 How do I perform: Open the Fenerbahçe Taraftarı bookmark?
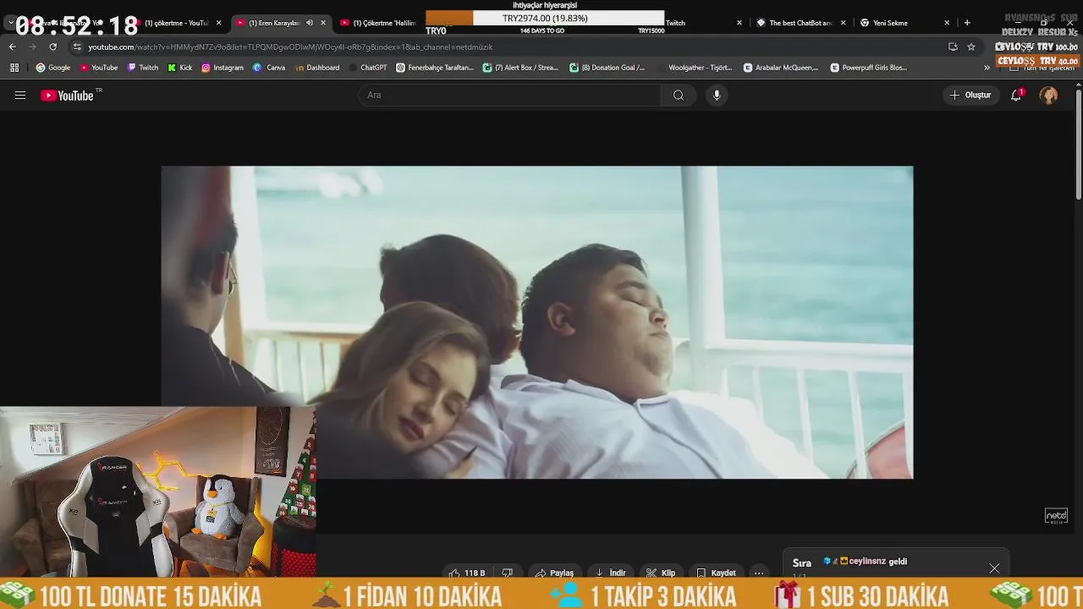coord(435,68)
